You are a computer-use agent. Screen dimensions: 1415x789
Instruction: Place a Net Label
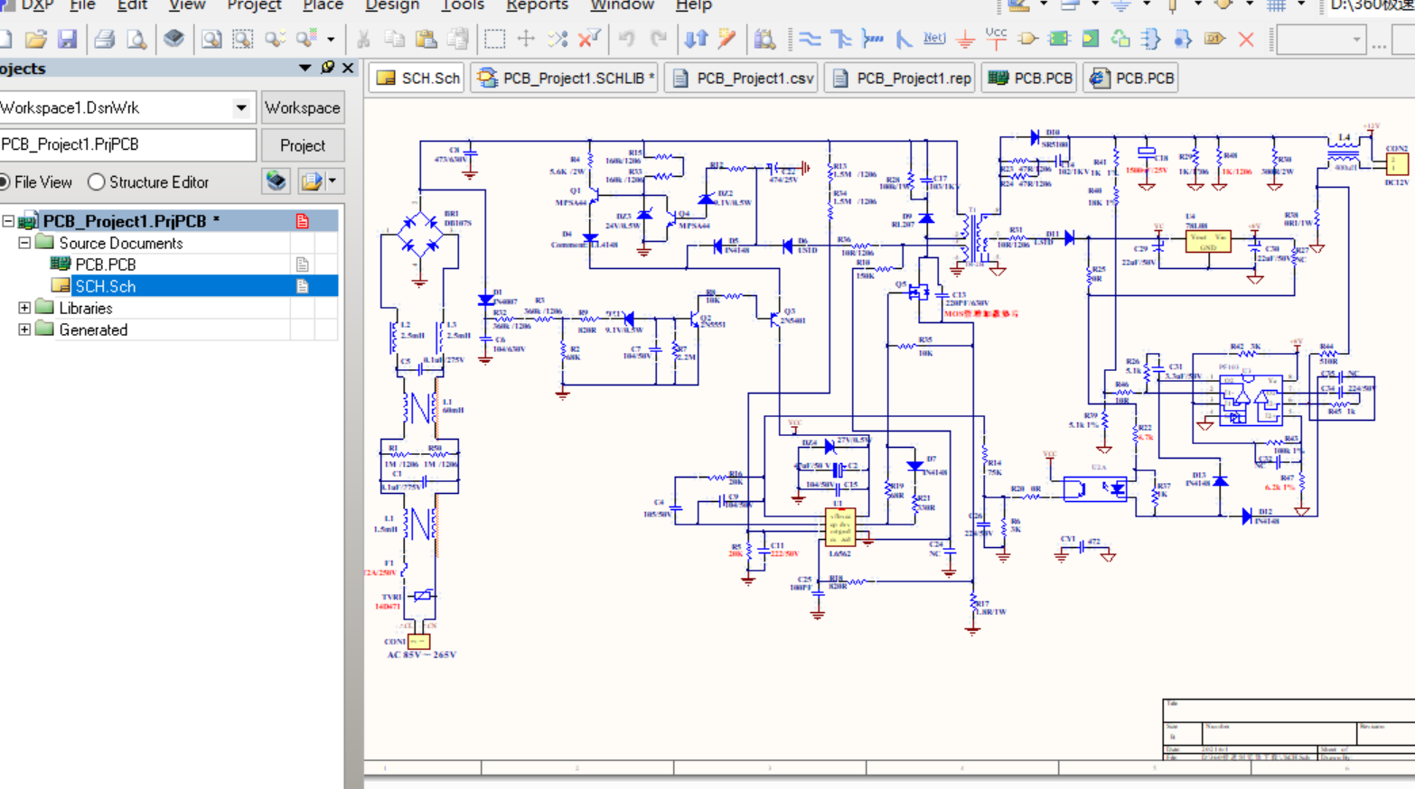coord(934,39)
